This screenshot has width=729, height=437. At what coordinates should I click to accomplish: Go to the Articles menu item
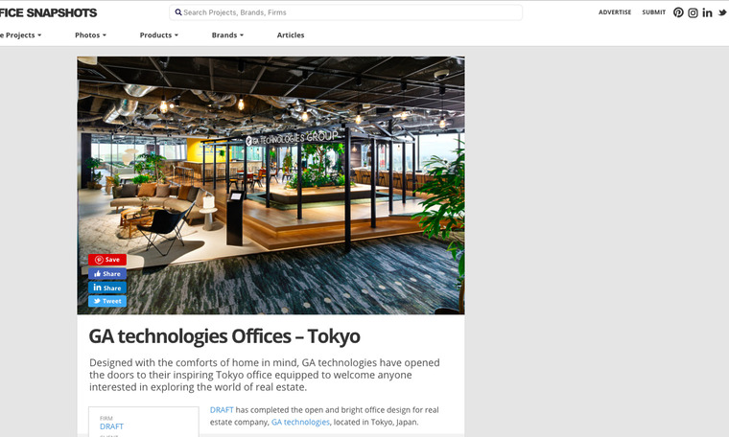291,34
